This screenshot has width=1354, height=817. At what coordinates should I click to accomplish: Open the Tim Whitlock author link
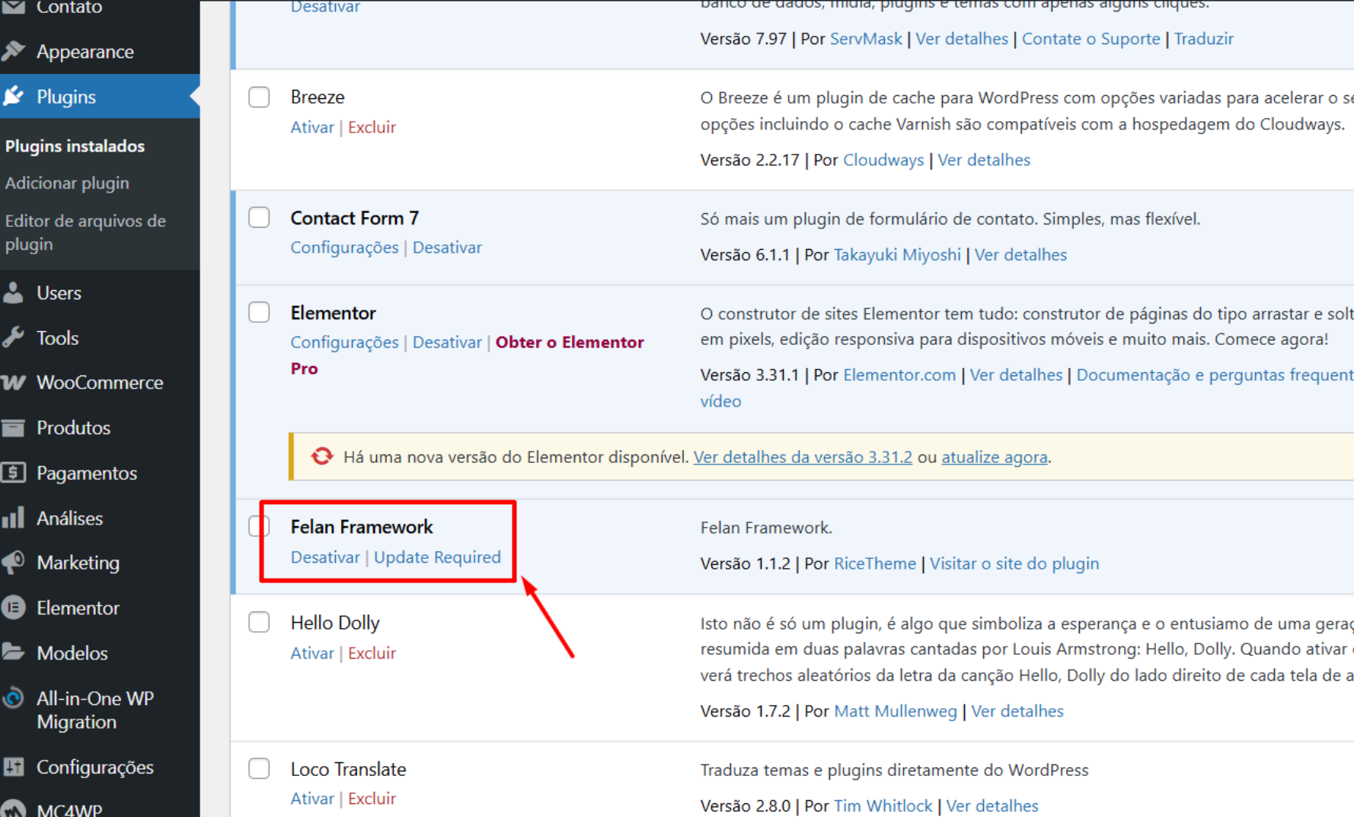pos(883,806)
